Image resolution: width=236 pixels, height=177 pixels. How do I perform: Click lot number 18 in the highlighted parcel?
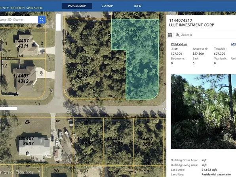click(132, 58)
